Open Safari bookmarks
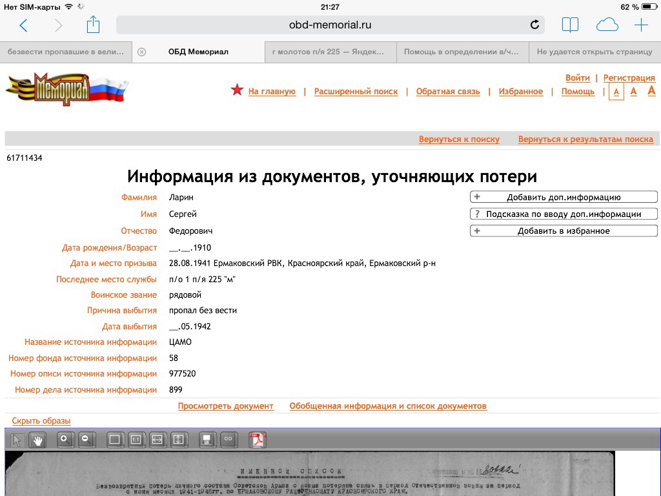The width and height of the screenshot is (661, 496). [570, 25]
